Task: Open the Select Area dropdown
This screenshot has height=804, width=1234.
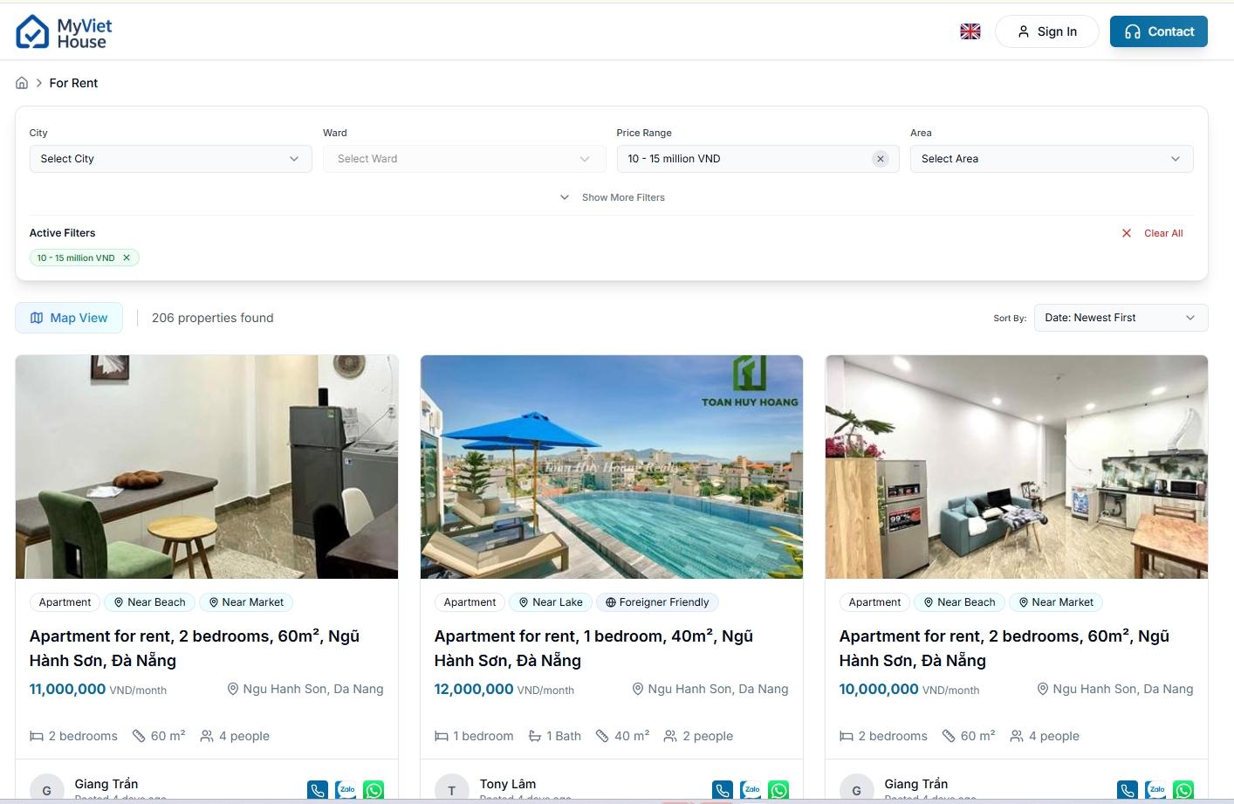Action: pos(1051,159)
